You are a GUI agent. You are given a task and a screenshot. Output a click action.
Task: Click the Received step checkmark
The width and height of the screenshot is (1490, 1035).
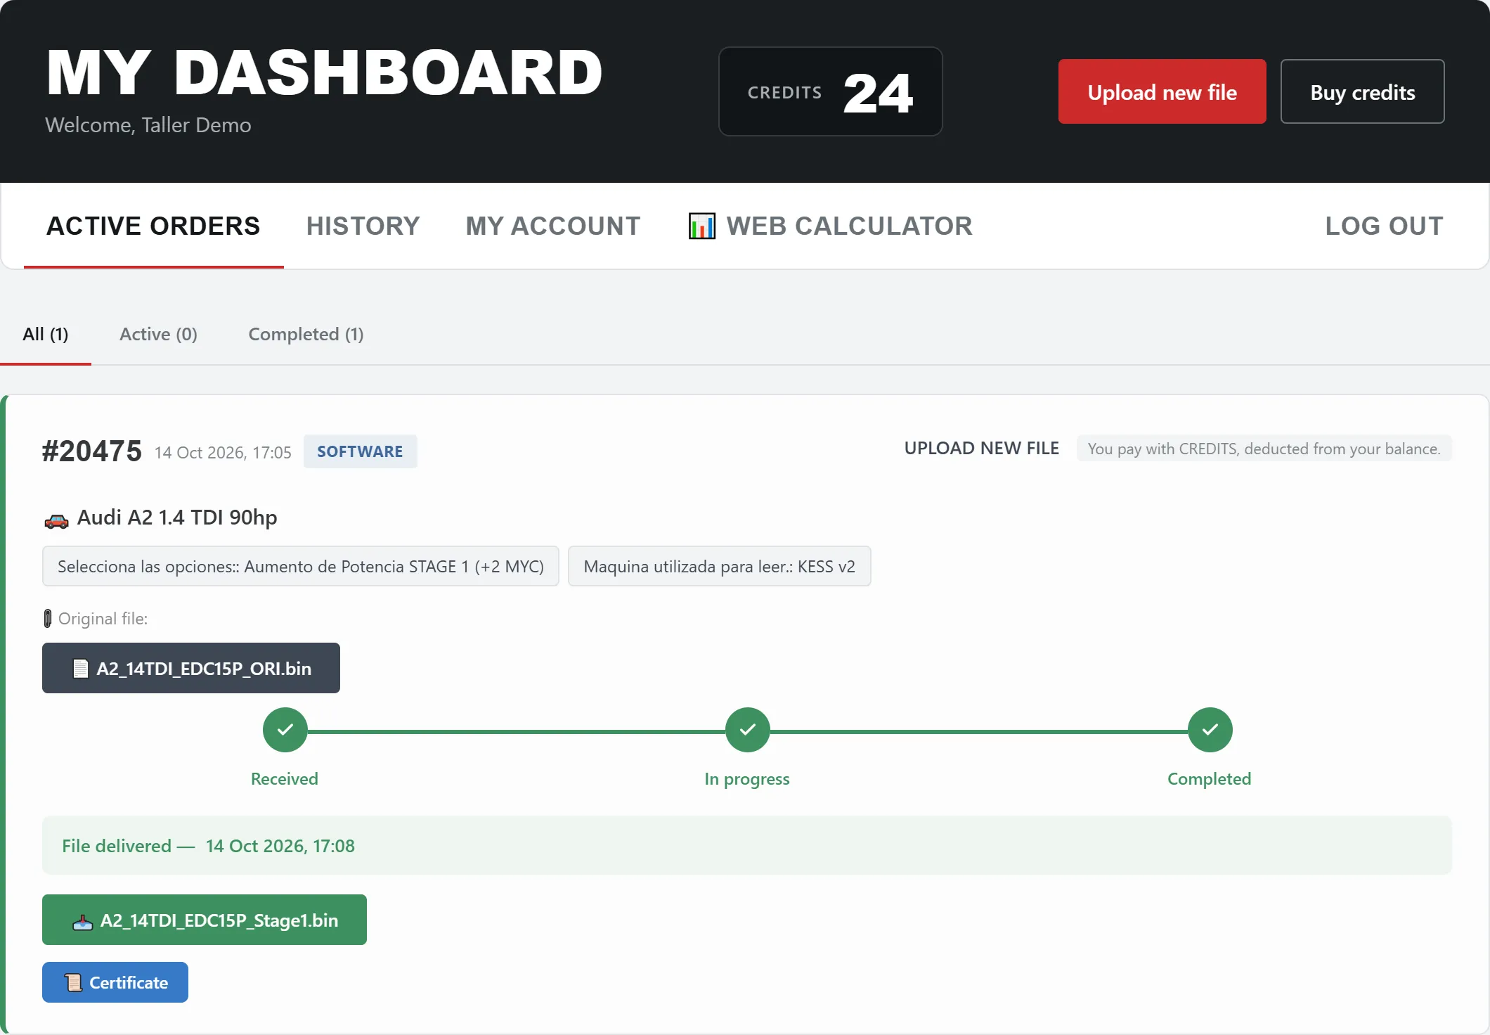[x=285, y=730]
